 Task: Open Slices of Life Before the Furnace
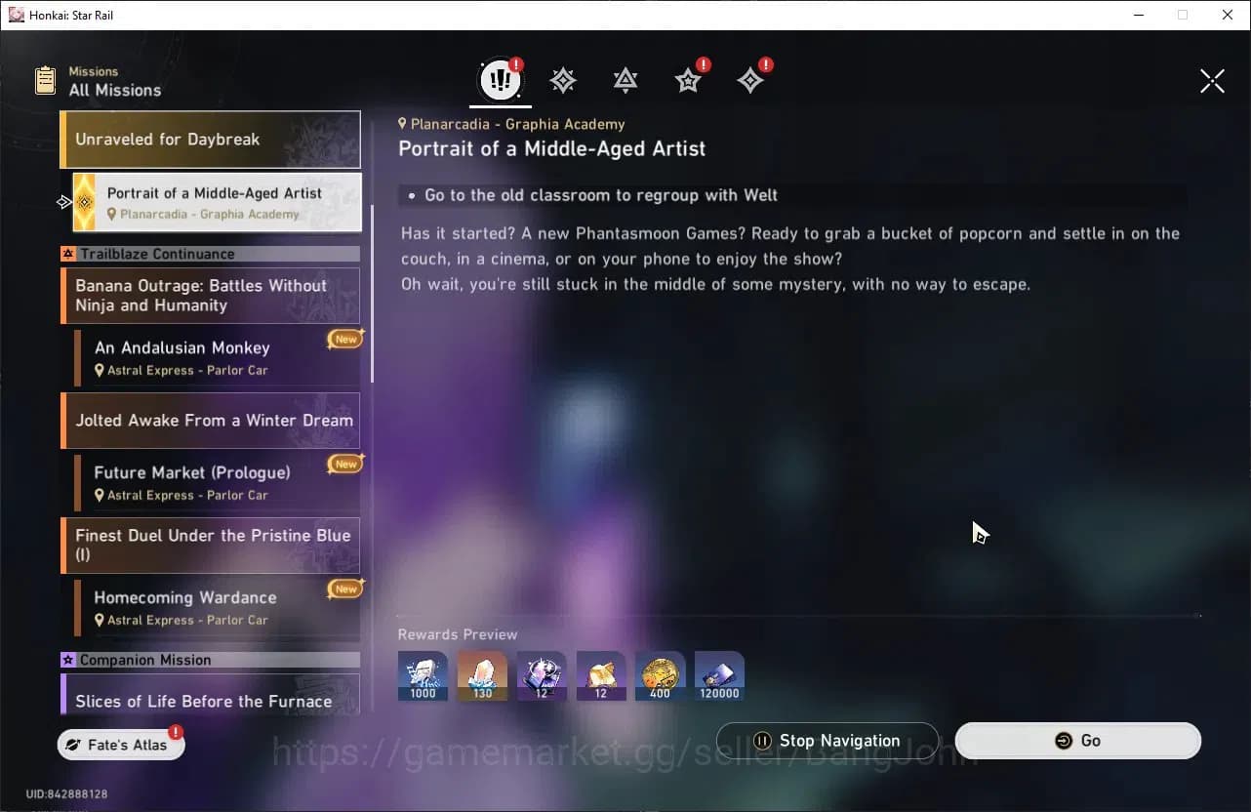tap(211, 694)
